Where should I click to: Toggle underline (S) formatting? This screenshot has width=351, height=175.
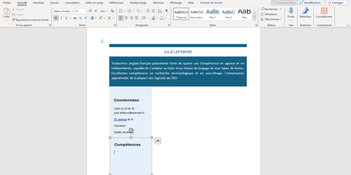(x=66, y=18)
